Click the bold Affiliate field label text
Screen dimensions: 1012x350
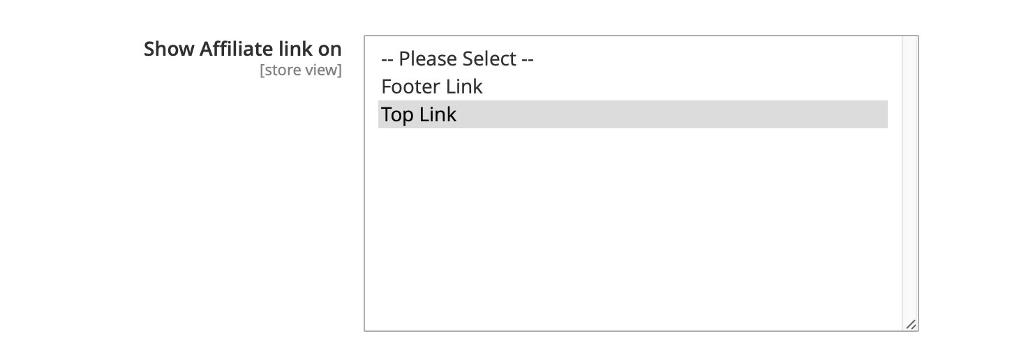pyautogui.click(x=243, y=49)
